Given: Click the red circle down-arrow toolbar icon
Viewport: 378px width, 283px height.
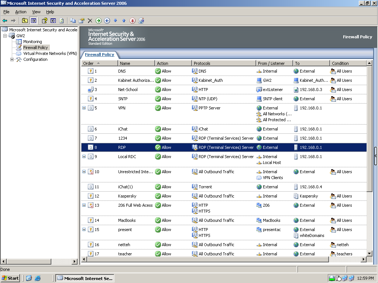Looking at the screenshot, I should coord(132,21).
